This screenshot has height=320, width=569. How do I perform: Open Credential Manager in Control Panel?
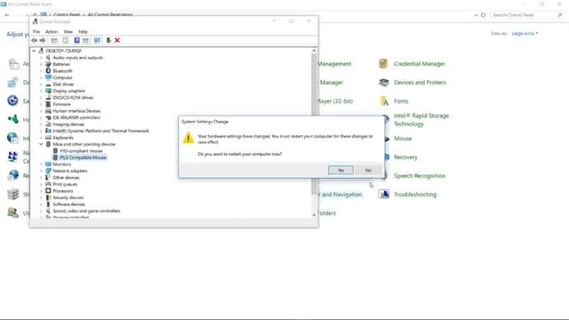pyautogui.click(x=419, y=64)
